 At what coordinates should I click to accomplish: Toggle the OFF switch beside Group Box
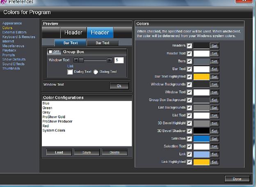(x=54, y=52)
